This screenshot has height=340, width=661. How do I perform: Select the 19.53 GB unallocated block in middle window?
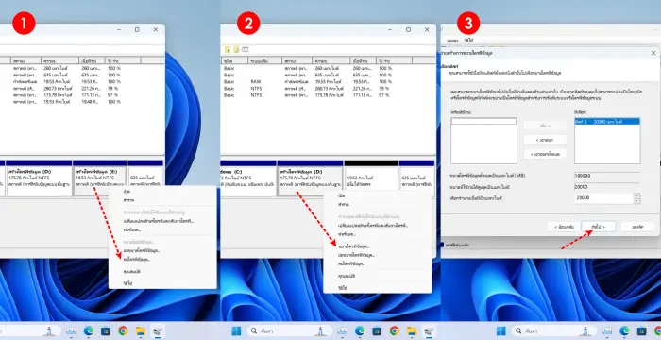click(x=371, y=178)
